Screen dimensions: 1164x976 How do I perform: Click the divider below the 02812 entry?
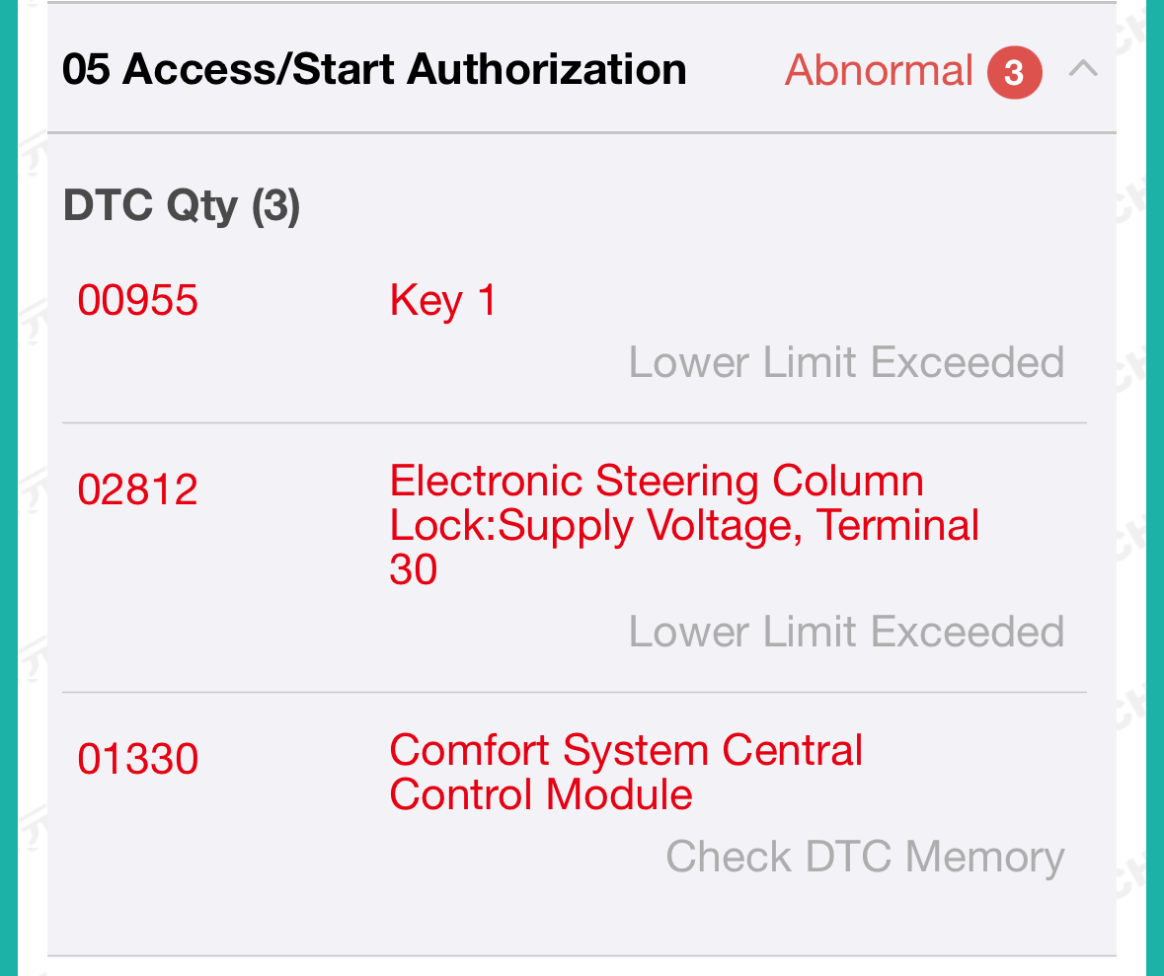pos(574,692)
